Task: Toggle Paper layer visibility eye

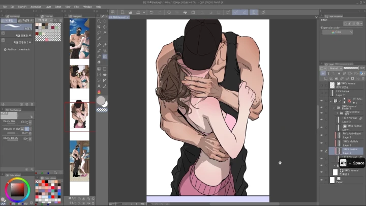Action: click(x=322, y=180)
